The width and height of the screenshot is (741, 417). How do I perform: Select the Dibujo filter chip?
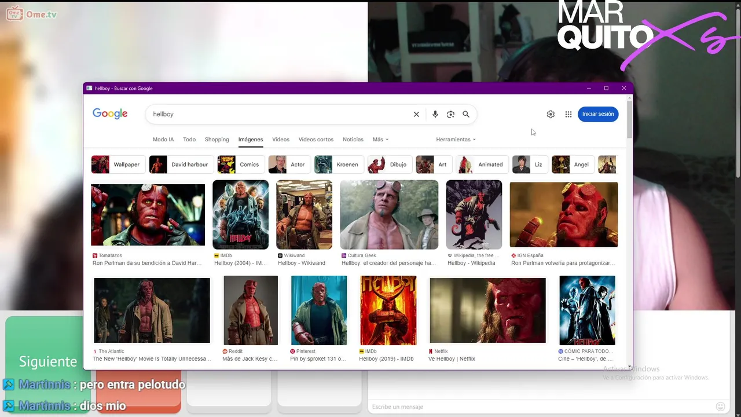pos(390,164)
